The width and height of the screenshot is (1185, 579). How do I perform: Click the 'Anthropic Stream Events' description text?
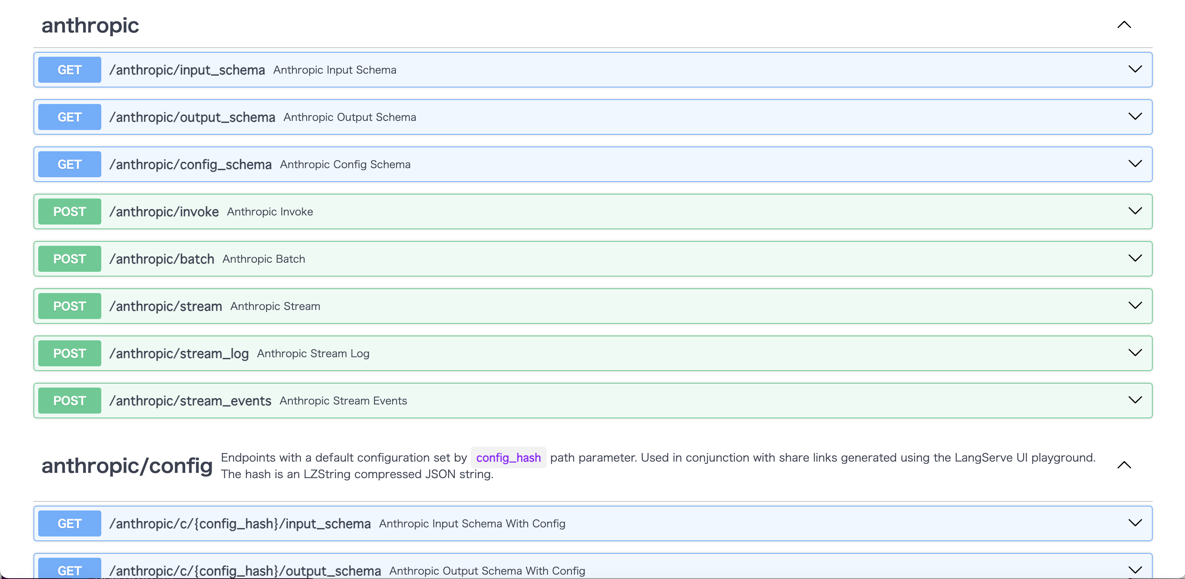click(343, 401)
